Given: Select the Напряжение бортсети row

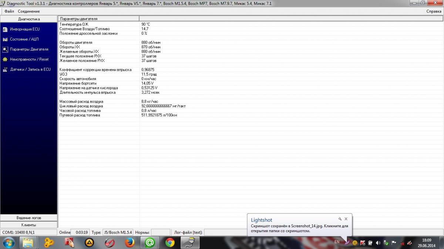Looking at the screenshot, I should [251, 83].
